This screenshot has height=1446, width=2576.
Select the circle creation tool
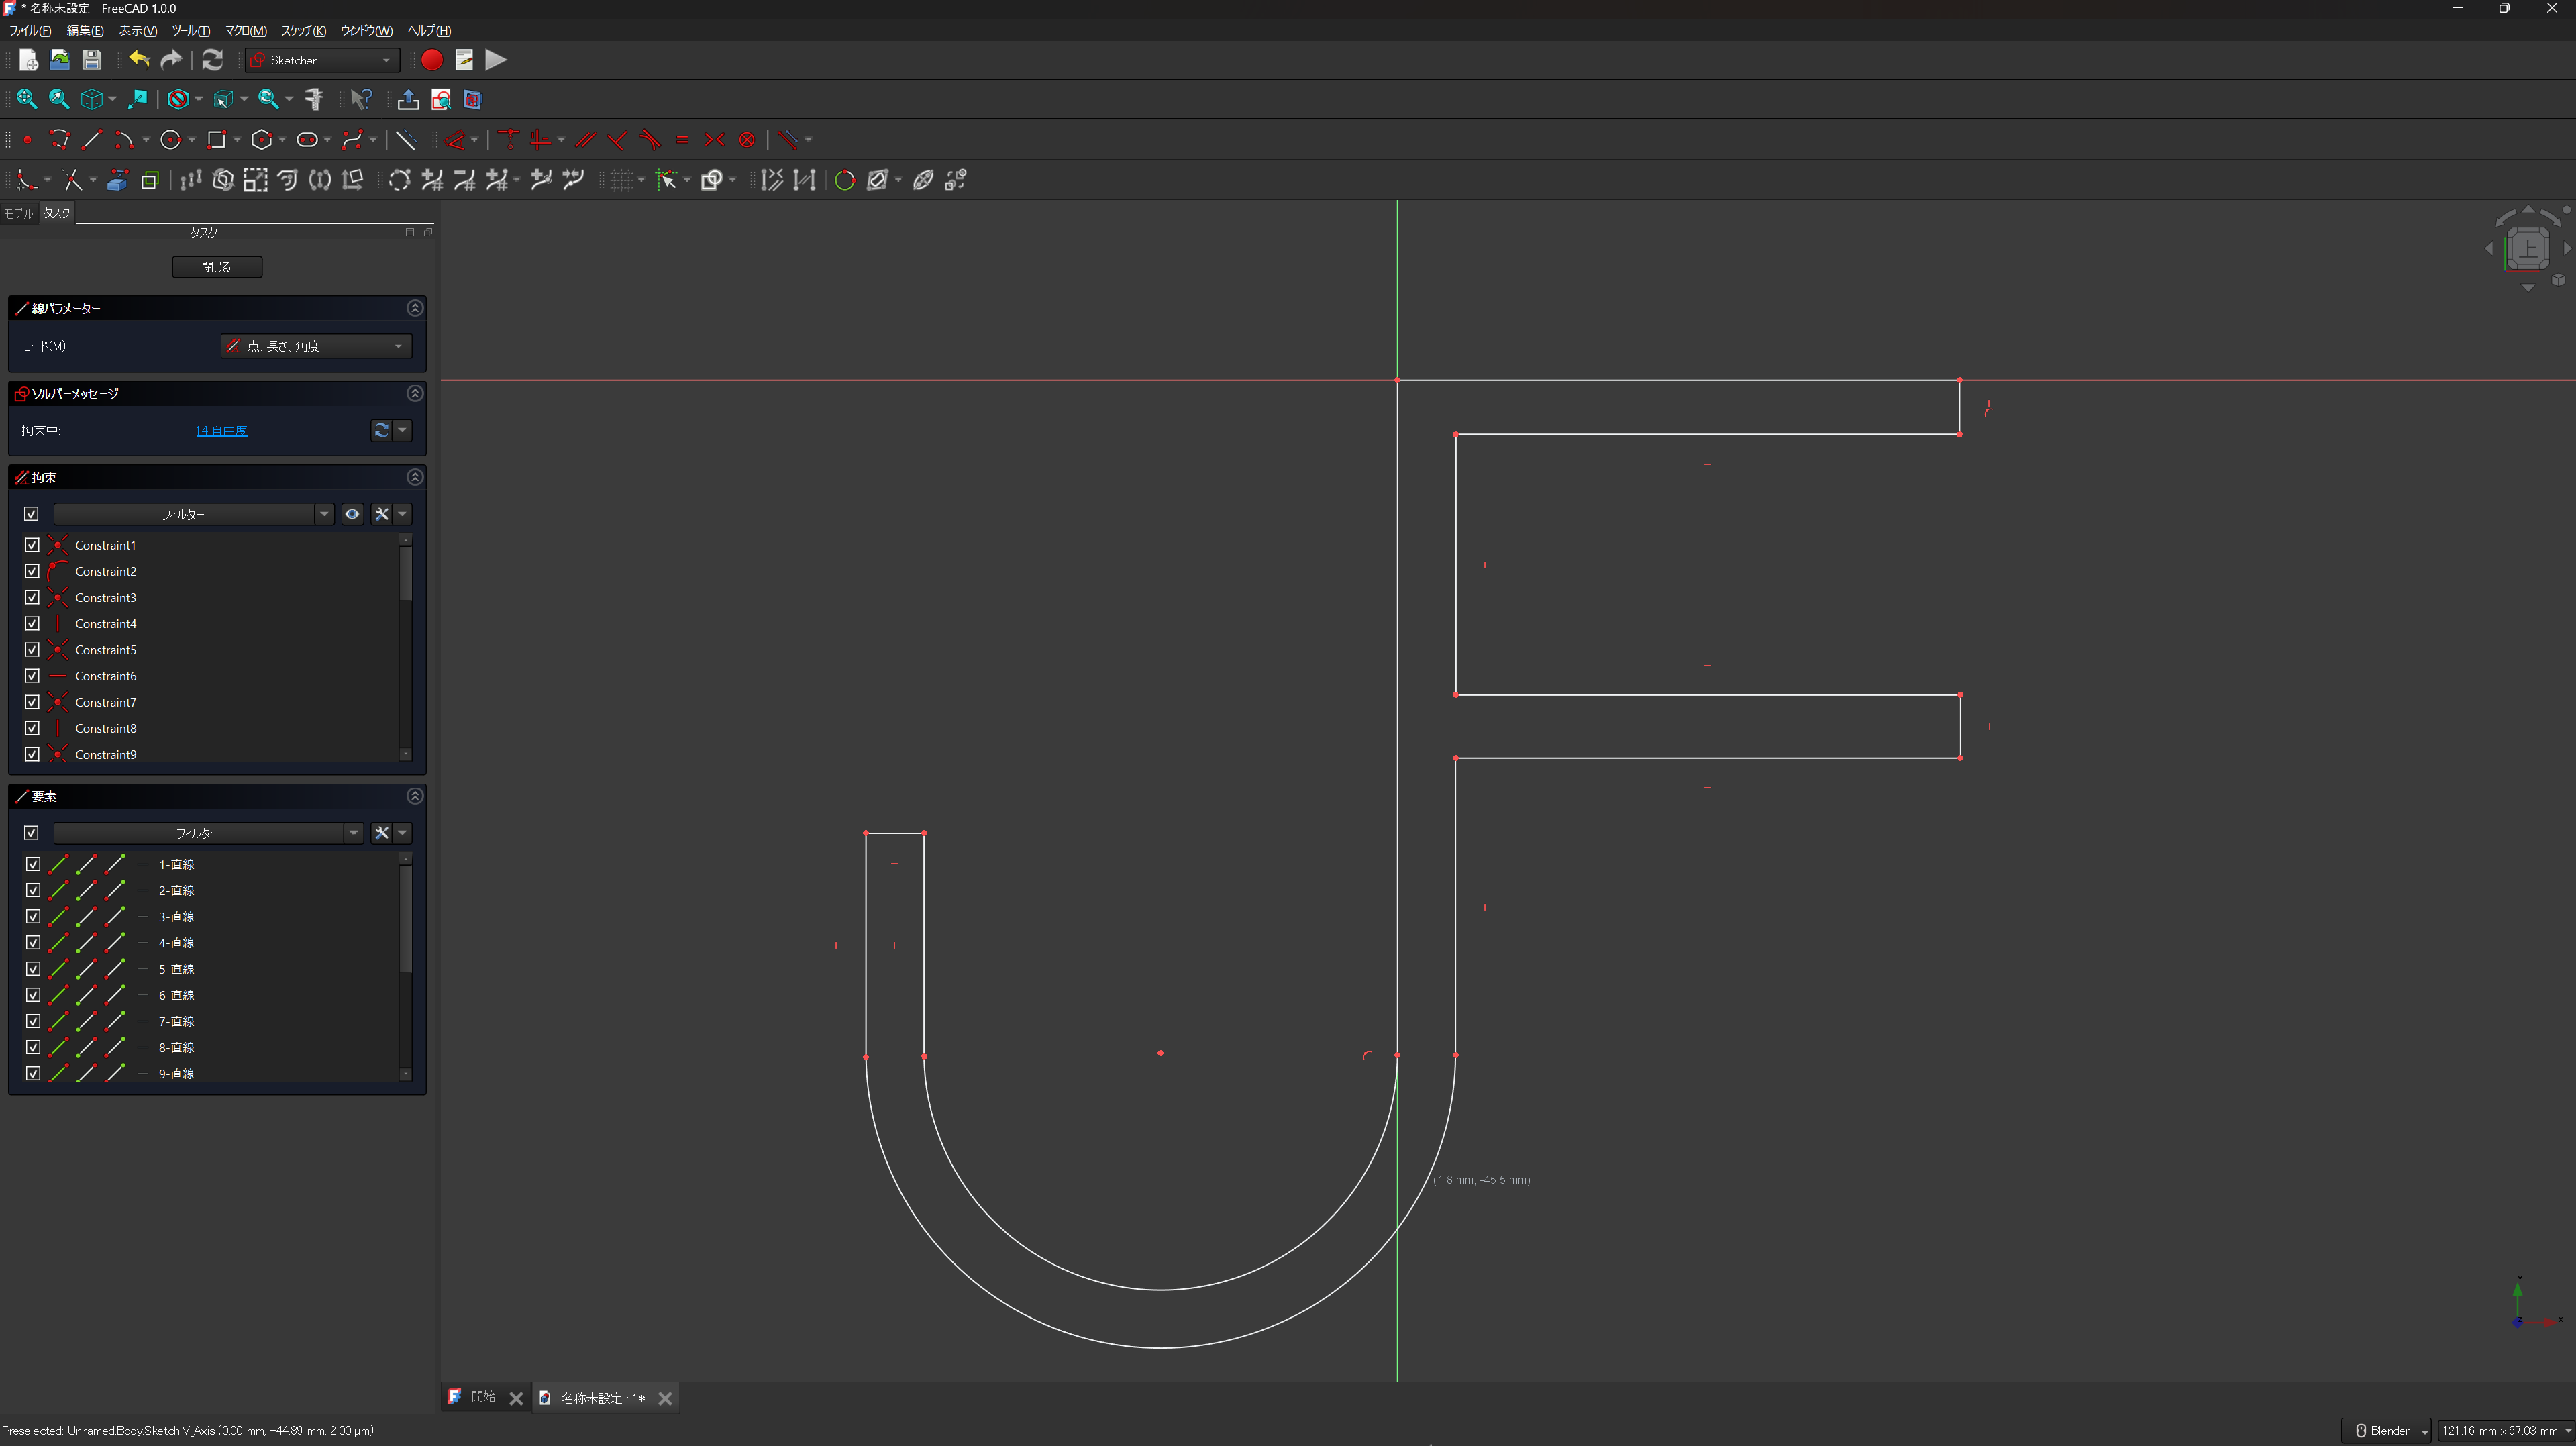[171, 140]
